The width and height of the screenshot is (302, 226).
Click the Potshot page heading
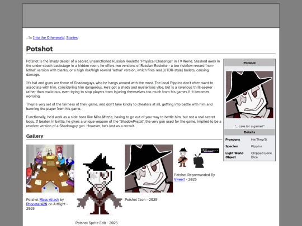point(39,49)
